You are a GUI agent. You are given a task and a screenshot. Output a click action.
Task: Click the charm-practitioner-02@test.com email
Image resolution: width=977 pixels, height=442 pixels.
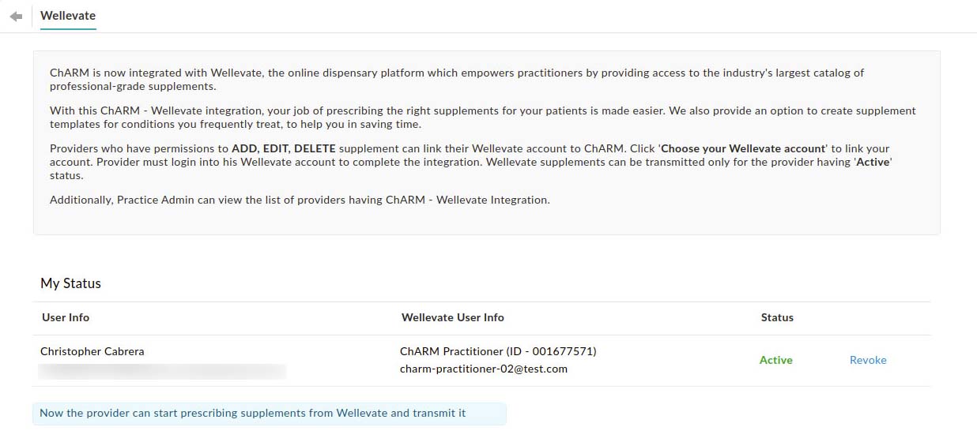coord(483,369)
